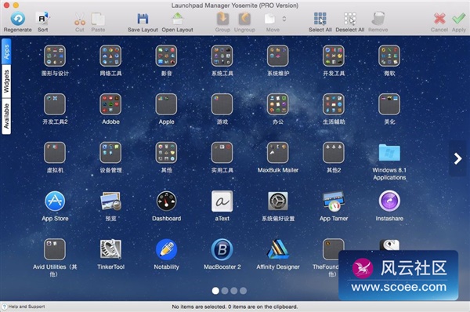Select the 系统偏好设置 System Preferences icon
This screenshot has width=470, height=312.
tap(278, 201)
